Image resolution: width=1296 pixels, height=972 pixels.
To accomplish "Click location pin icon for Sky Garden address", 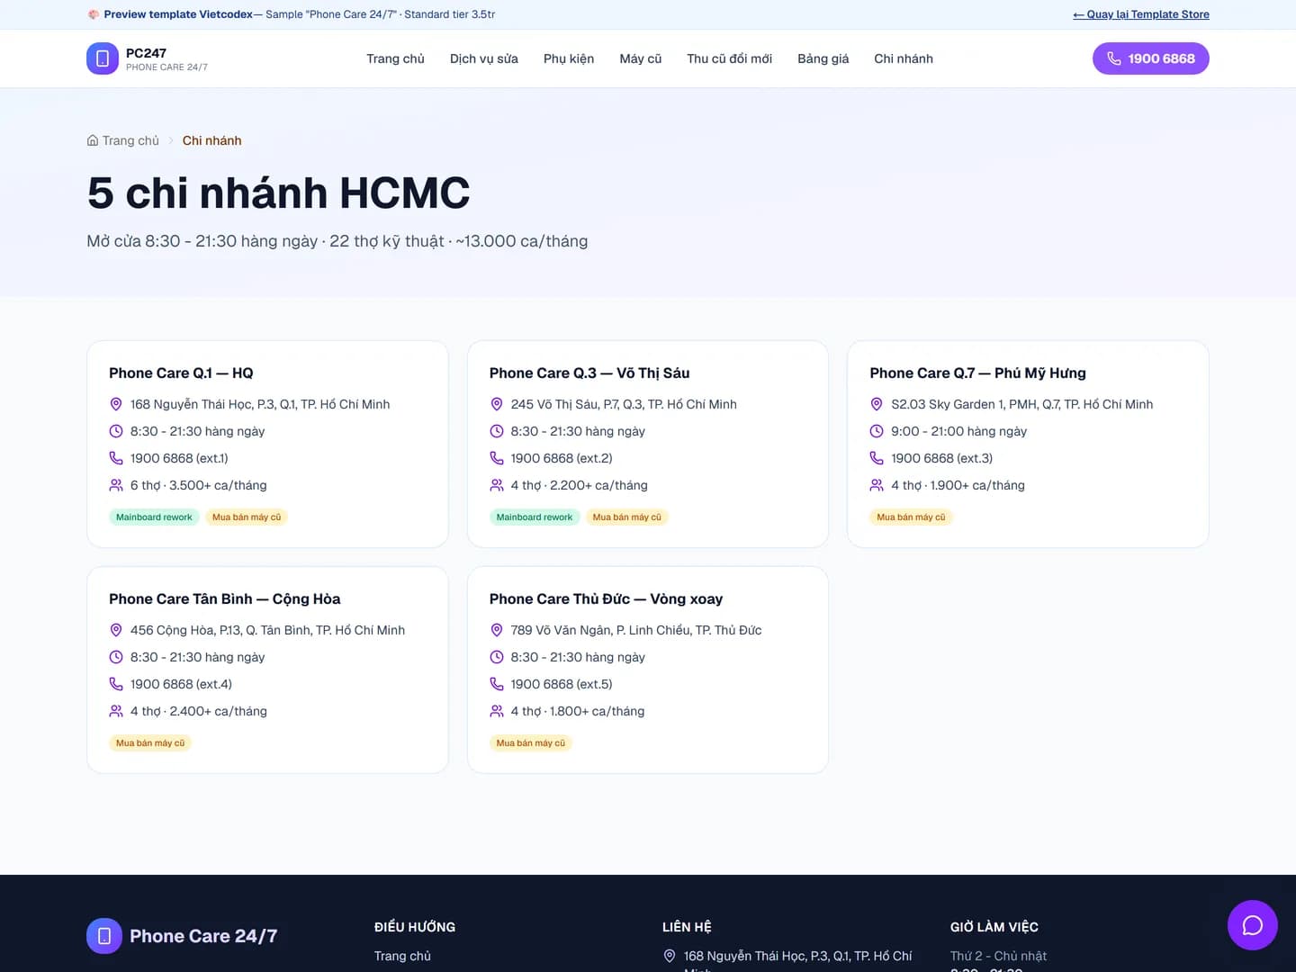I will point(877,404).
